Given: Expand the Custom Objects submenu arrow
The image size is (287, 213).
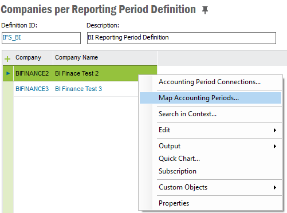Looking at the screenshot, I should pos(275,187).
